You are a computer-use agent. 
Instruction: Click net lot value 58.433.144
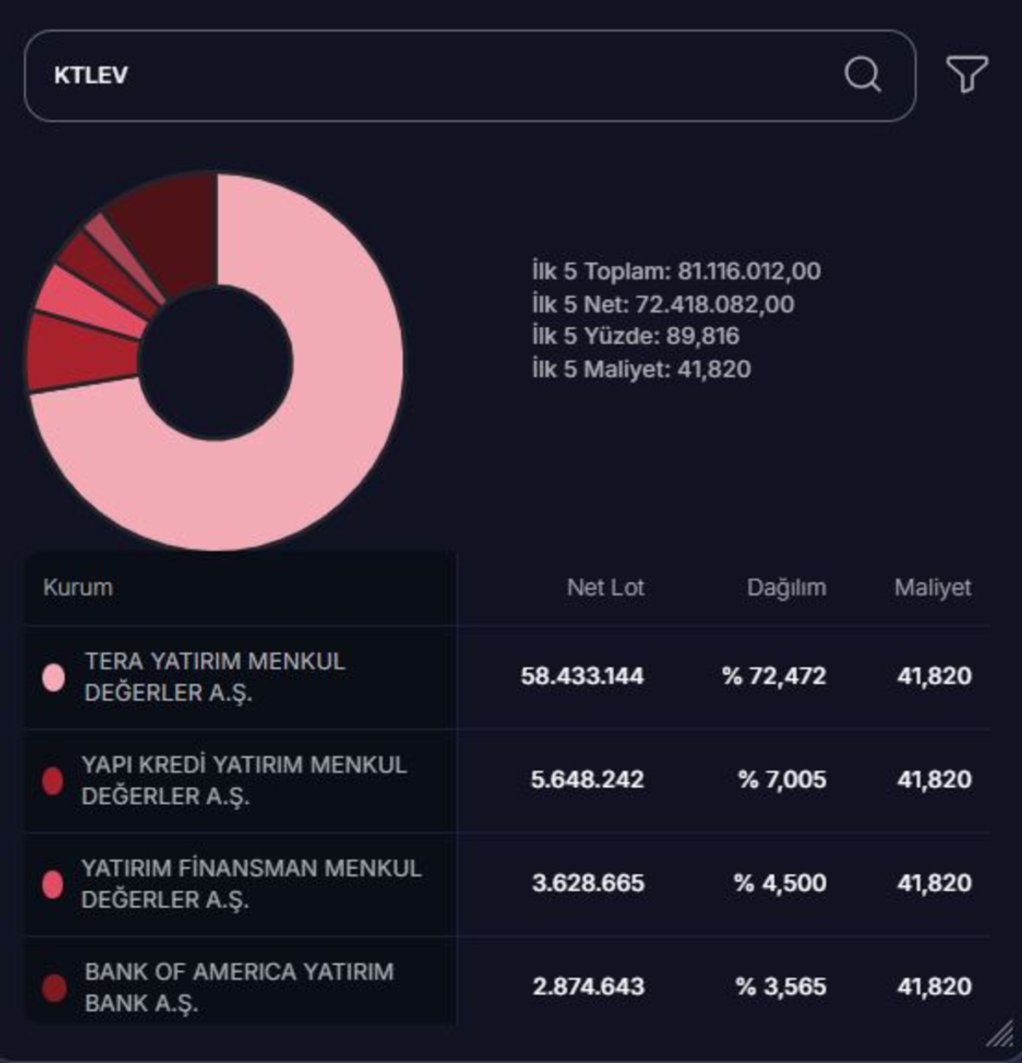pyautogui.click(x=583, y=676)
